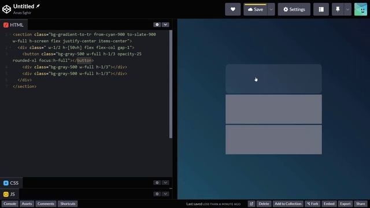Click the CodePen logo icon
This screenshot has width=370, height=208.
[6, 9]
